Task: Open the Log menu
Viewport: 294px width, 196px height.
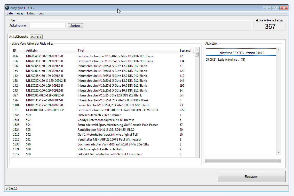Action: tap(41, 13)
